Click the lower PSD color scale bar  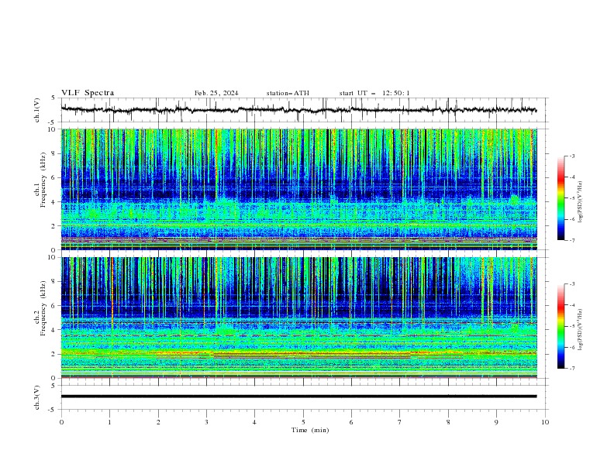click(x=561, y=326)
